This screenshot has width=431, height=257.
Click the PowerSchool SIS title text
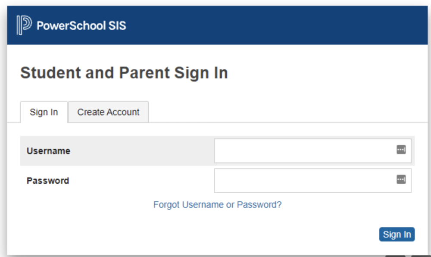coord(81,25)
